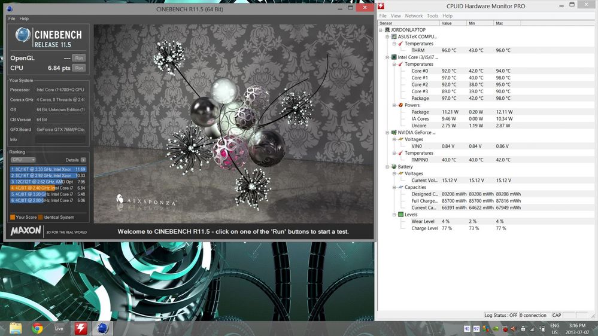Viewport: 598px width, 336px height.
Task: Click the Identical System legend swatch
Action: (41, 217)
